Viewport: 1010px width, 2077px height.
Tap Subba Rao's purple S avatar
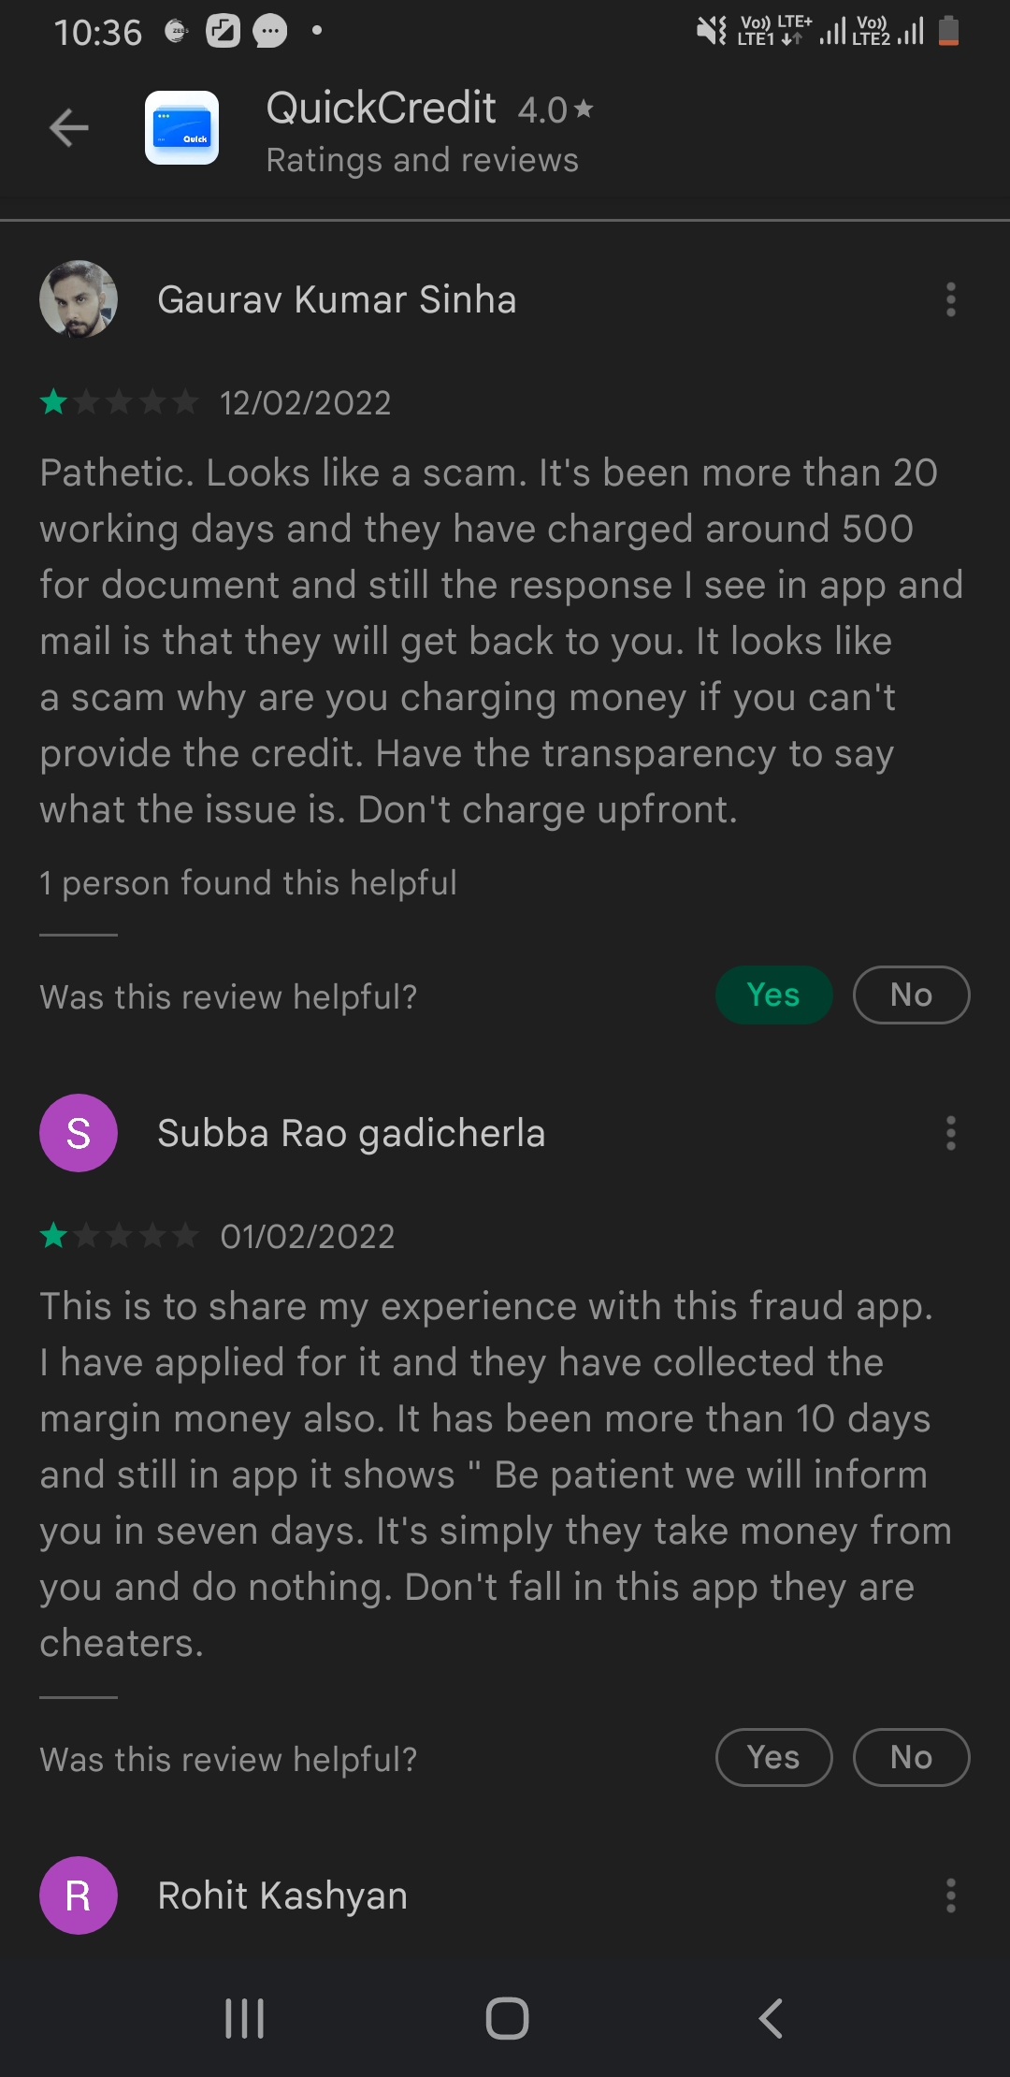point(79,1133)
